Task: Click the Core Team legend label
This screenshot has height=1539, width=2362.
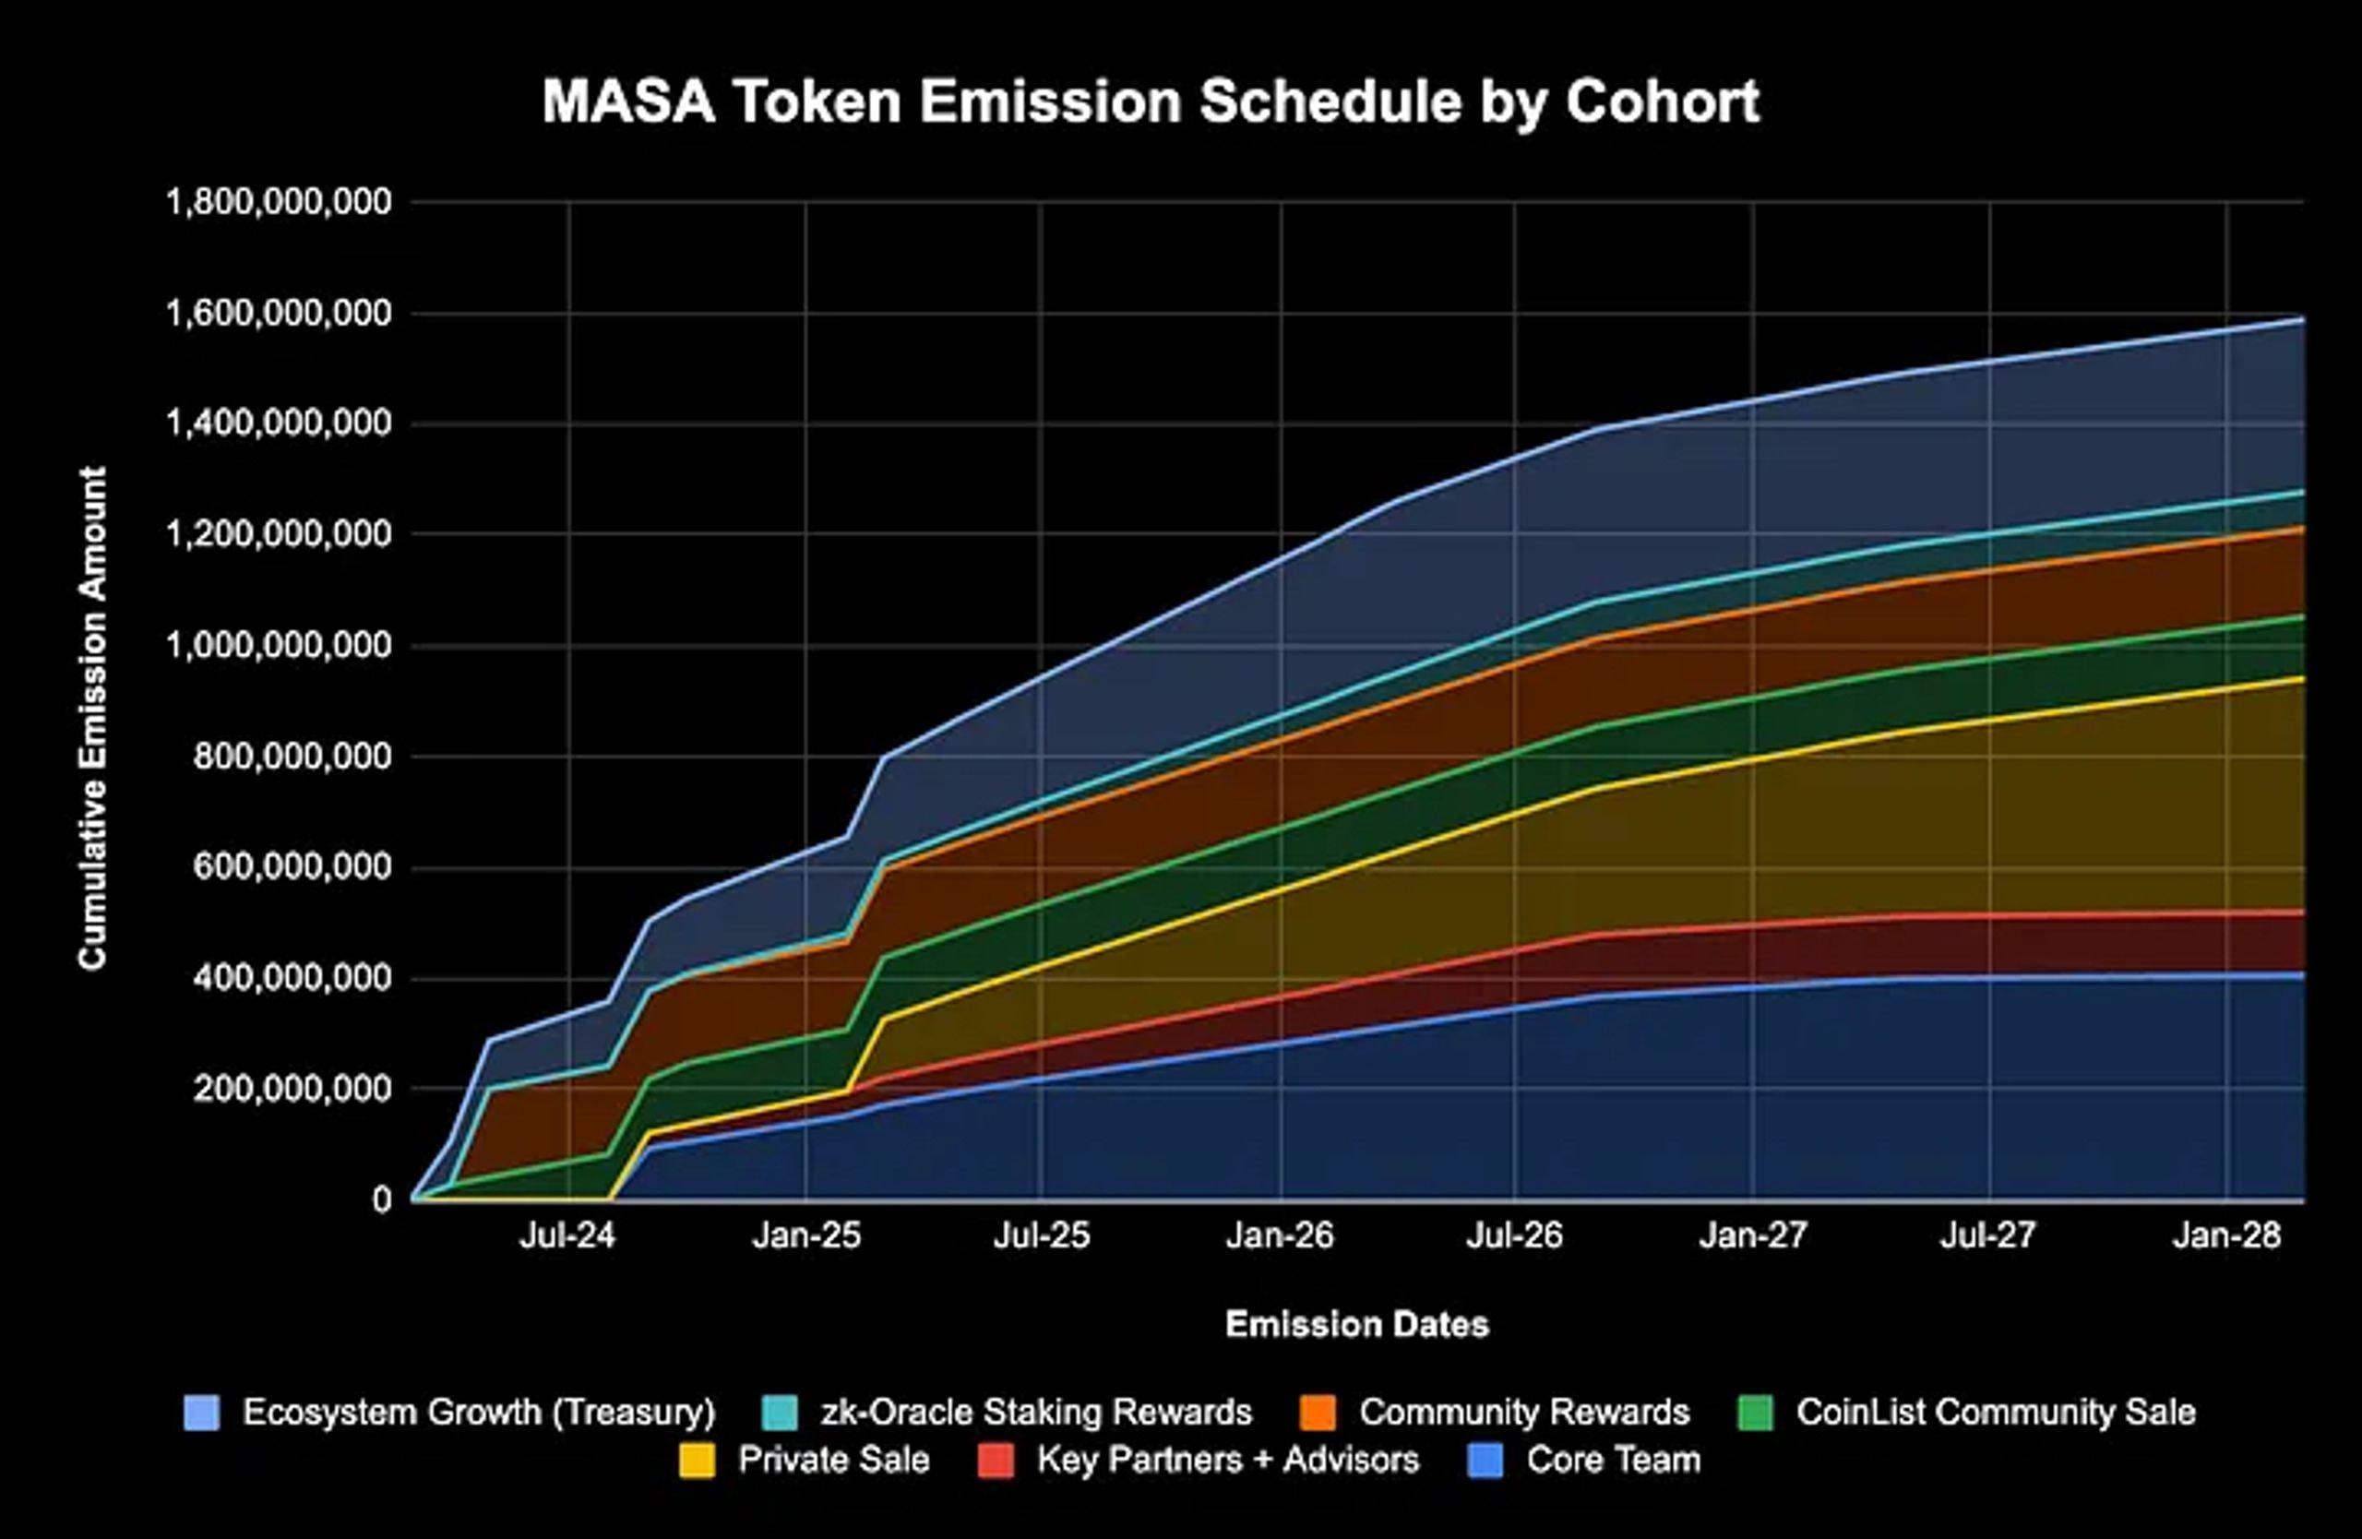Action: pyautogui.click(x=1614, y=1460)
